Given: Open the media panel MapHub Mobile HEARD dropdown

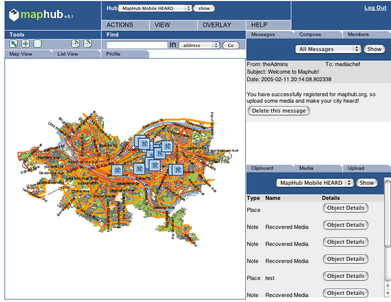Looking at the screenshot, I should tap(315, 183).
